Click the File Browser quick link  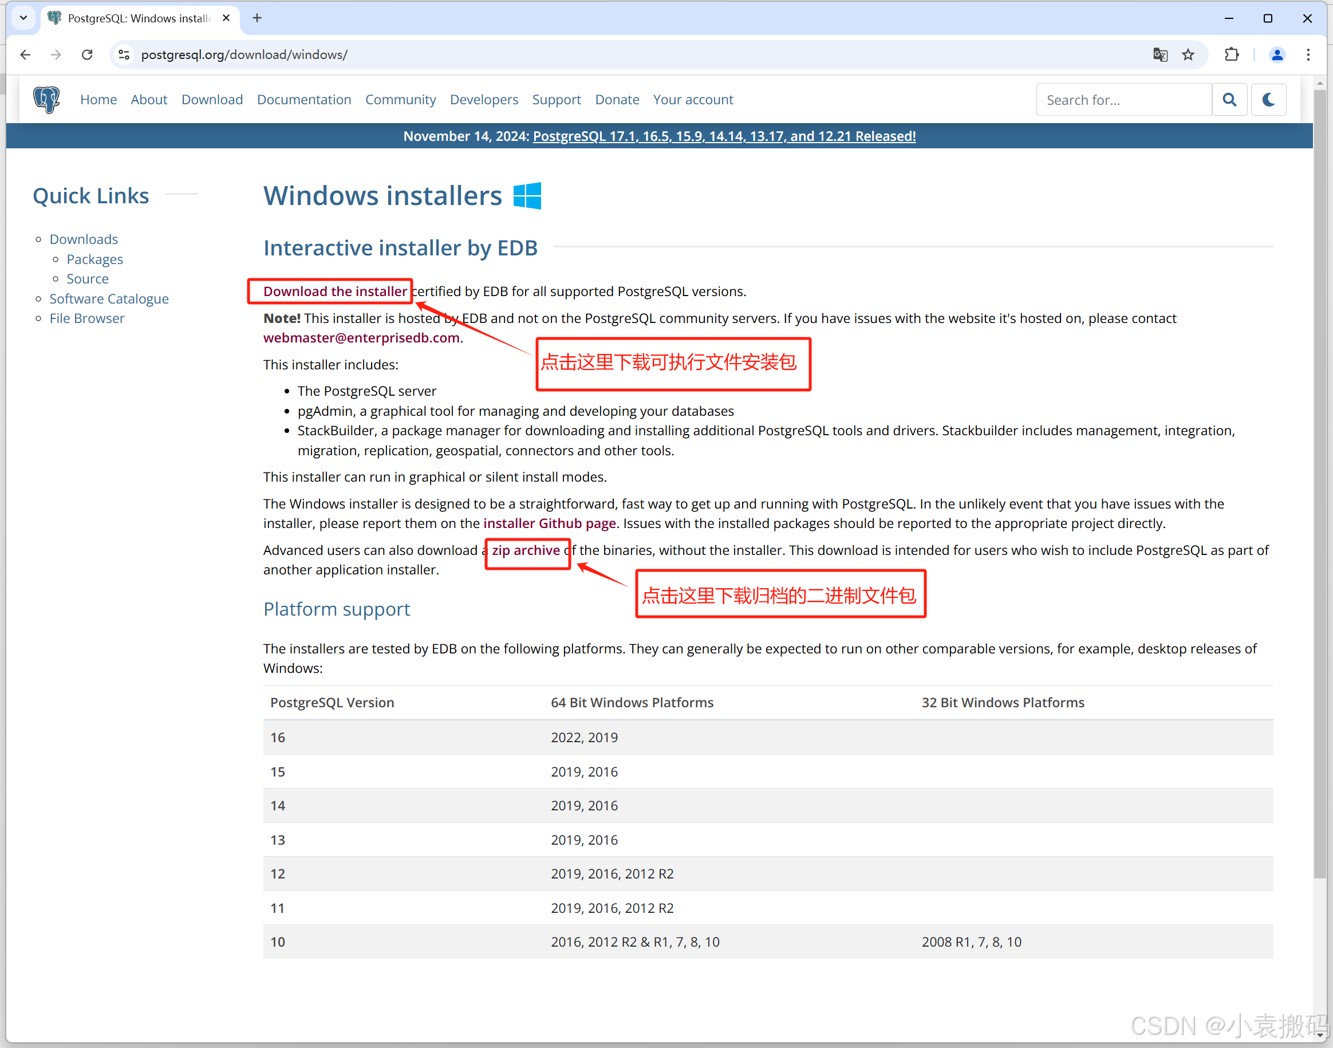coord(87,318)
